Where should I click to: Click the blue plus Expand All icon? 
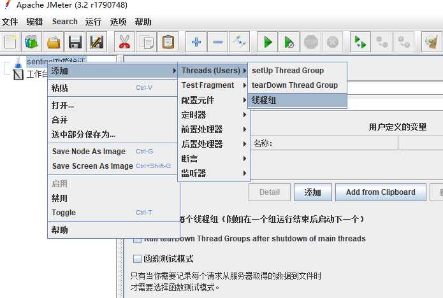(x=196, y=42)
